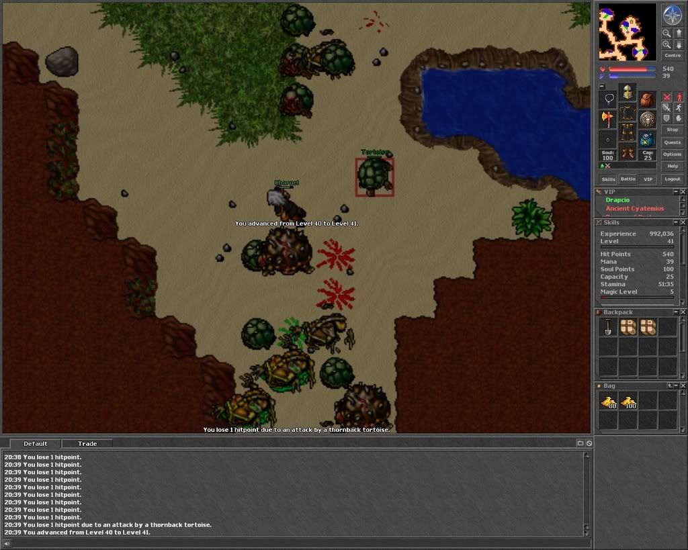Screen dimensions: 688x550
Task: Click the Logout button
Action: (x=672, y=179)
